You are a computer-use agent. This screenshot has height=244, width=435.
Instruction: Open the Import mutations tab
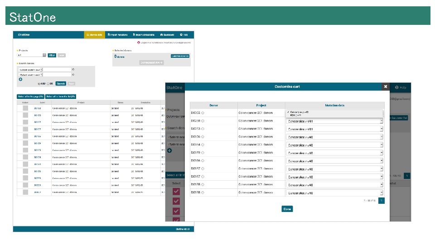[118, 35]
